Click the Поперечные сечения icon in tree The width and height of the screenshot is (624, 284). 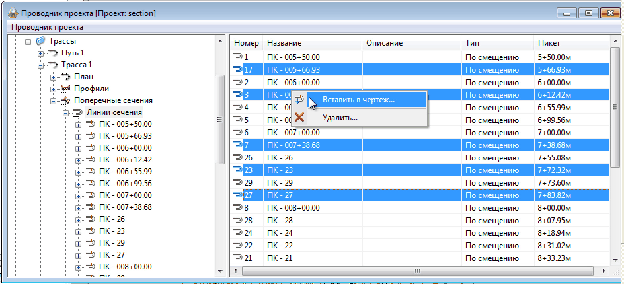[x=65, y=100]
